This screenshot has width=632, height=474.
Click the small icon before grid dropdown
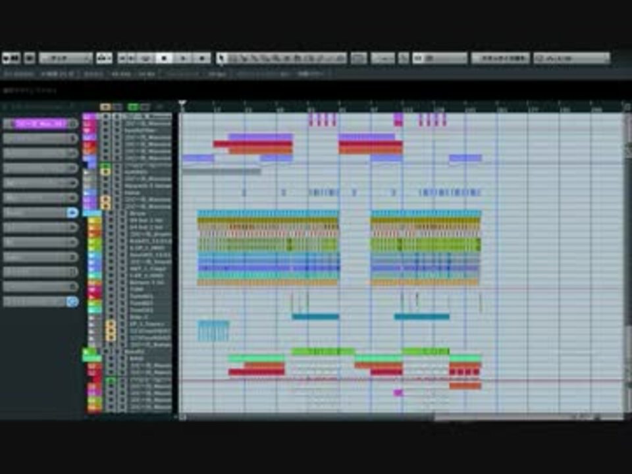click(404, 59)
